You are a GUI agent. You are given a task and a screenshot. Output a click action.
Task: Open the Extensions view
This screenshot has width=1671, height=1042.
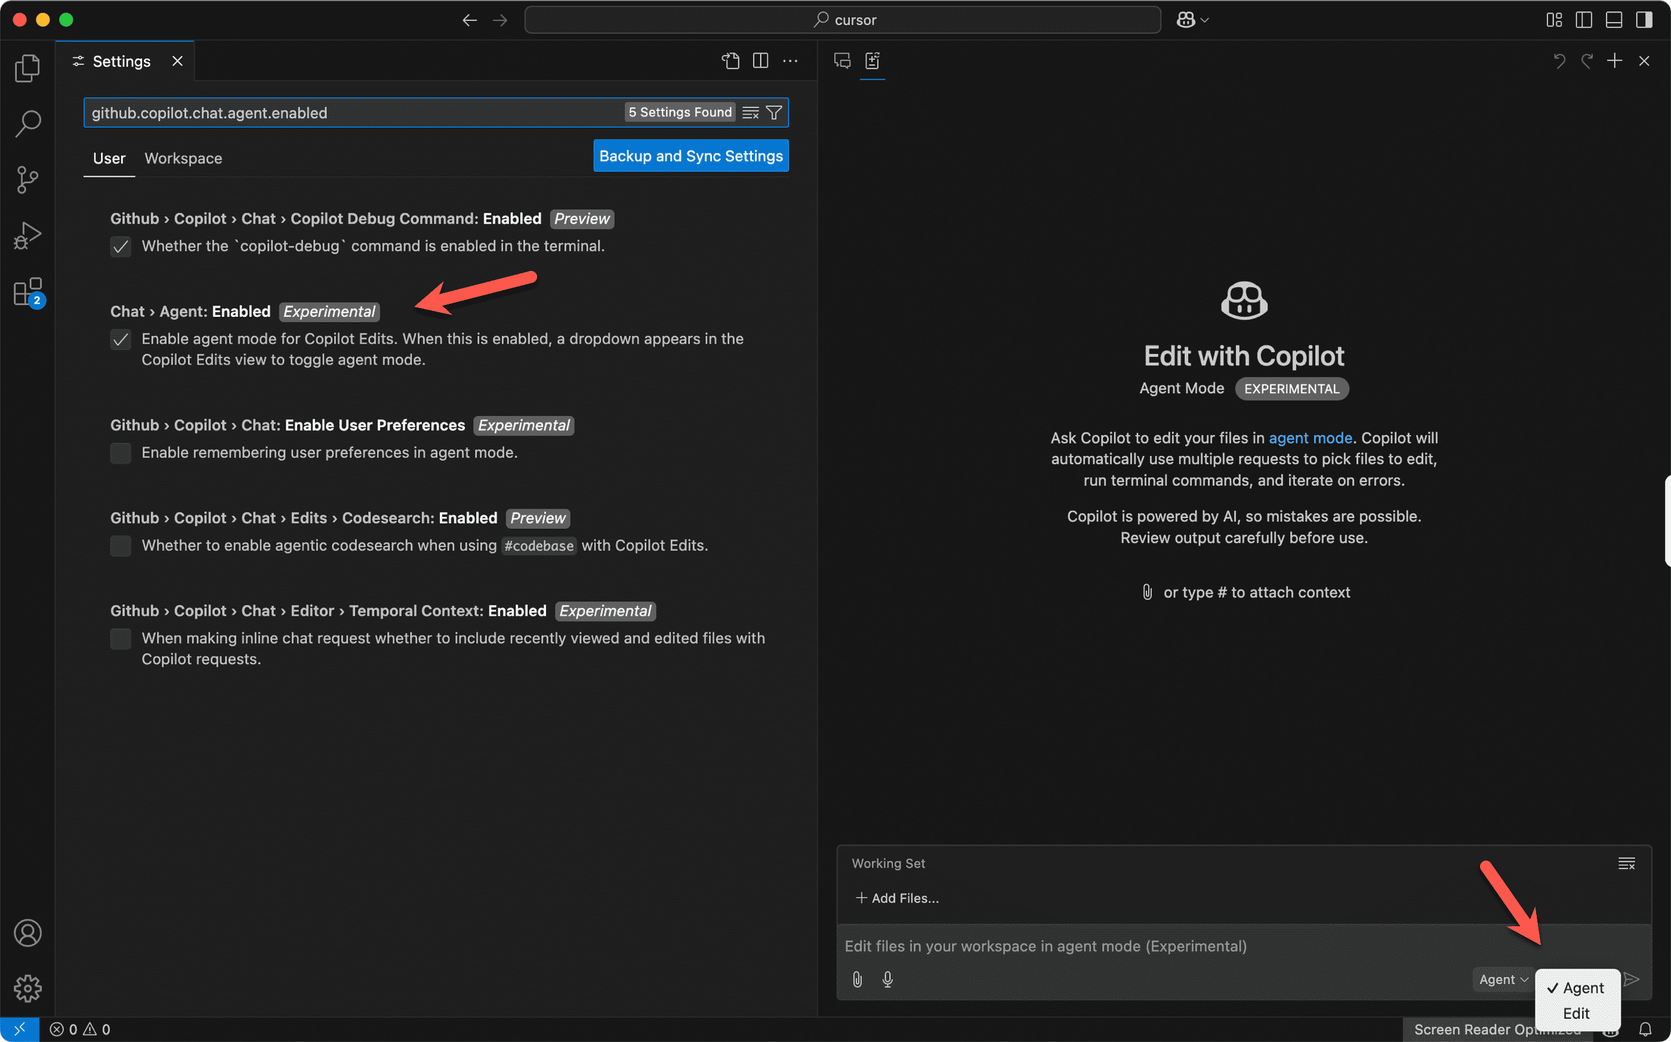point(27,292)
